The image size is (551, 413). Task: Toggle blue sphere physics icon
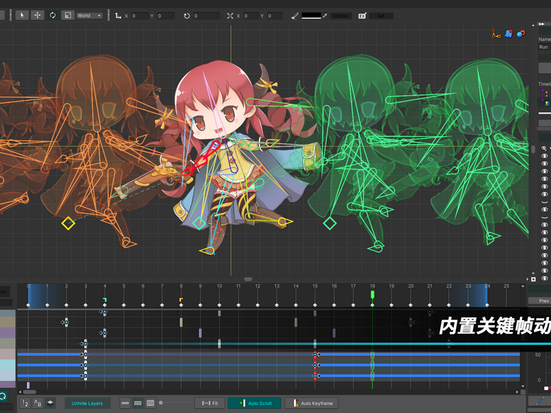coord(521,34)
